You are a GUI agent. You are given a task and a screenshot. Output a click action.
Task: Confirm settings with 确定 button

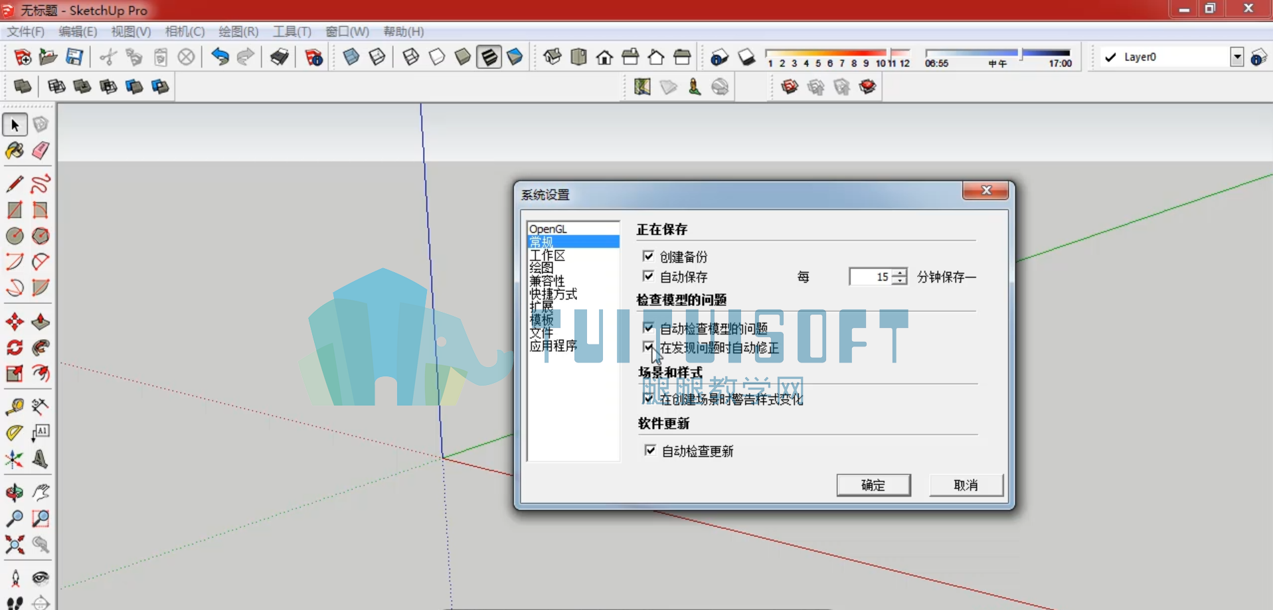tap(873, 485)
